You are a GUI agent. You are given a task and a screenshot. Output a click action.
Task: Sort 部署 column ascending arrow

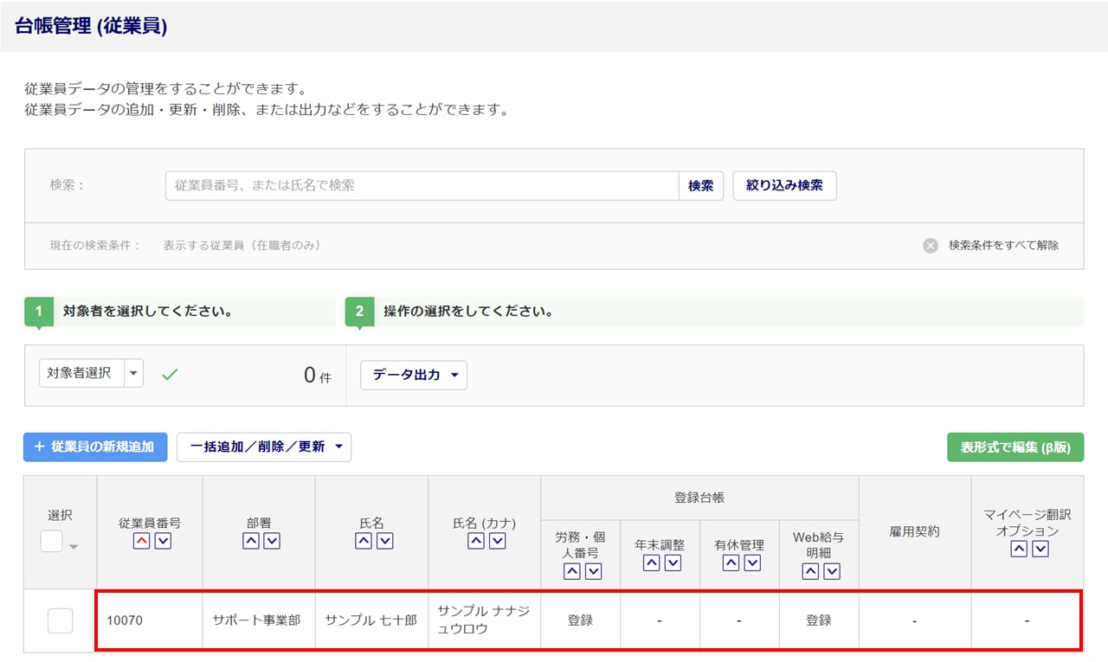point(250,541)
